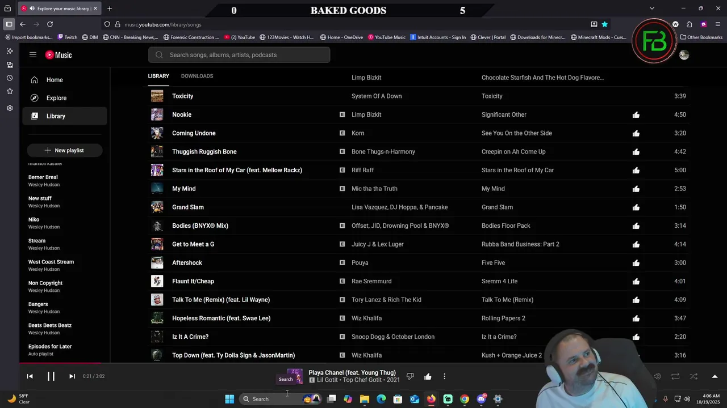Open System Of A Down artist link
This screenshot has width=727, height=408.
(x=377, y=96)
